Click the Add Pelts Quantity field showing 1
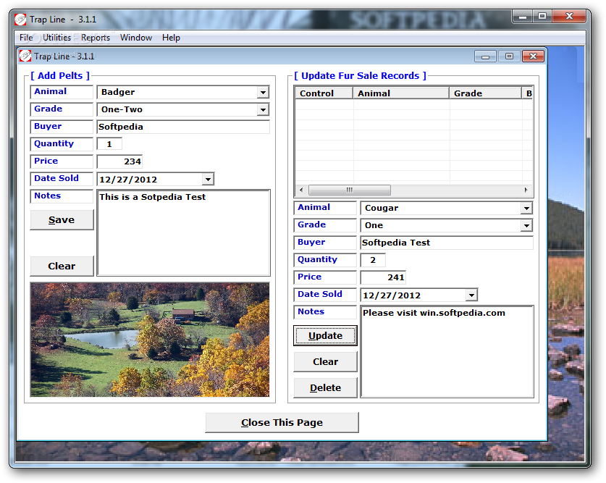This screenshot has height=483, width=606. (109, 144)
